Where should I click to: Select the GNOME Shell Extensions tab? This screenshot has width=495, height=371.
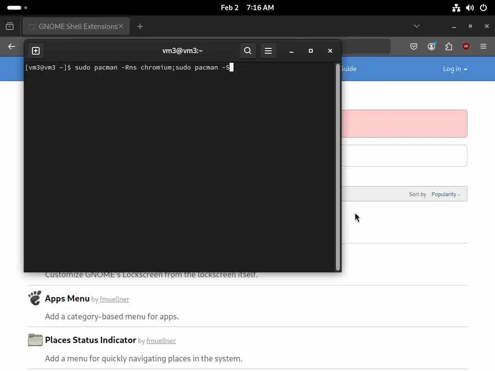[76, 27]
